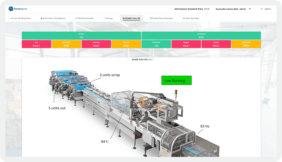Select the SCADA Twin 3D tab
This screenshot has height=162, width=282.
click(132, 18)
